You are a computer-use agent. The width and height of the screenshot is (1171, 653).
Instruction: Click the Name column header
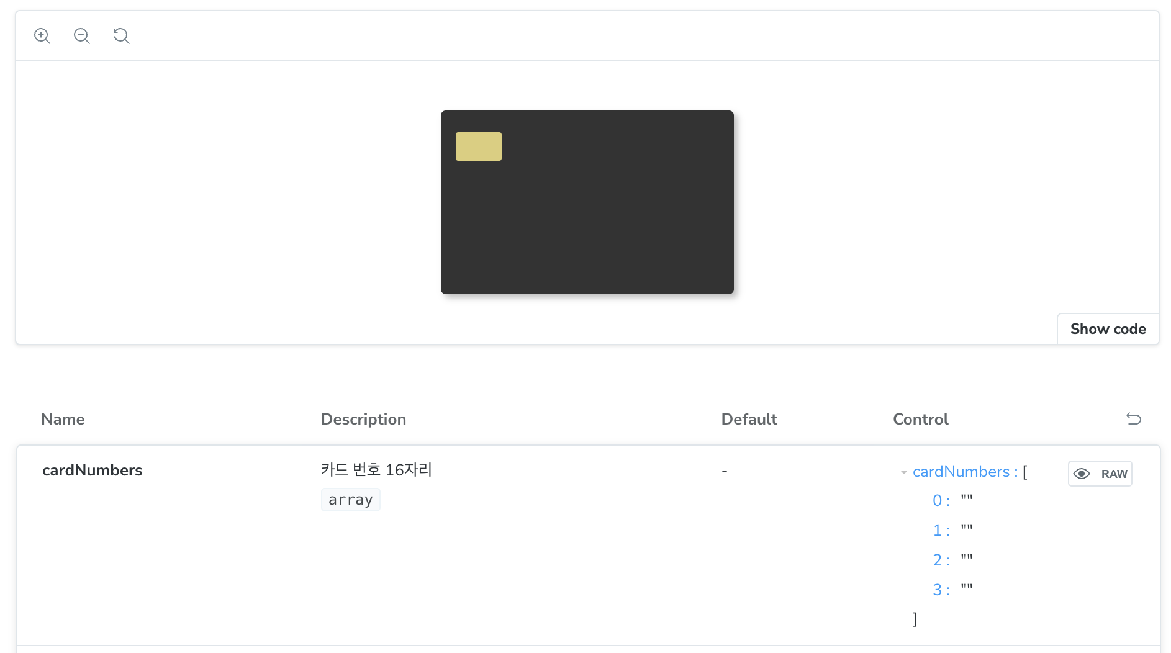[63, 419]
